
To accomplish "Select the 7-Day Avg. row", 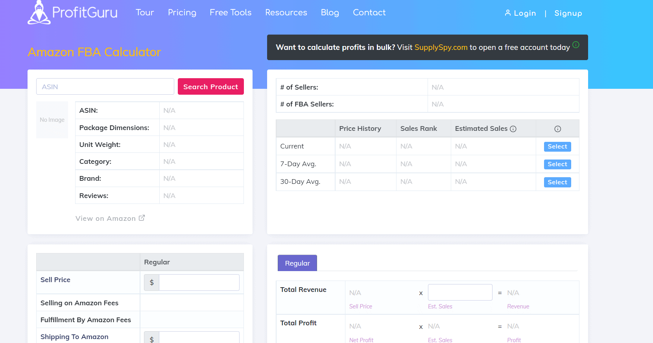I will tap(557, 164).
